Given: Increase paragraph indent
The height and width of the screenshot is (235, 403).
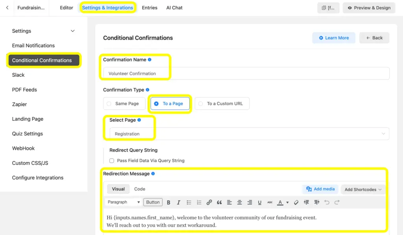Looking at the screenshot, I should tap(317, 202).
